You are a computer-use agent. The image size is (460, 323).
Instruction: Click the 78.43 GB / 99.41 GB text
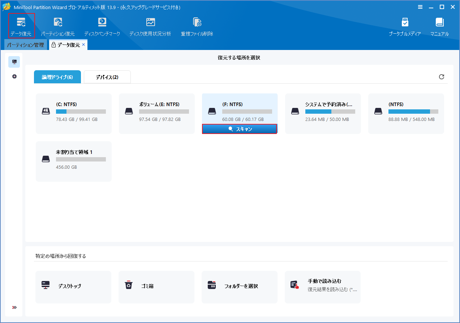pyautogui.click(x=77, y=119)
